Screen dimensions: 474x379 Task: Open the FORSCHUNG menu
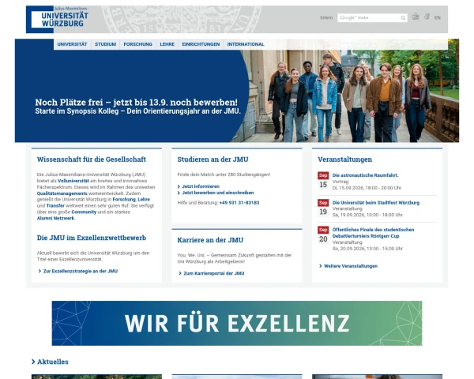137,44
